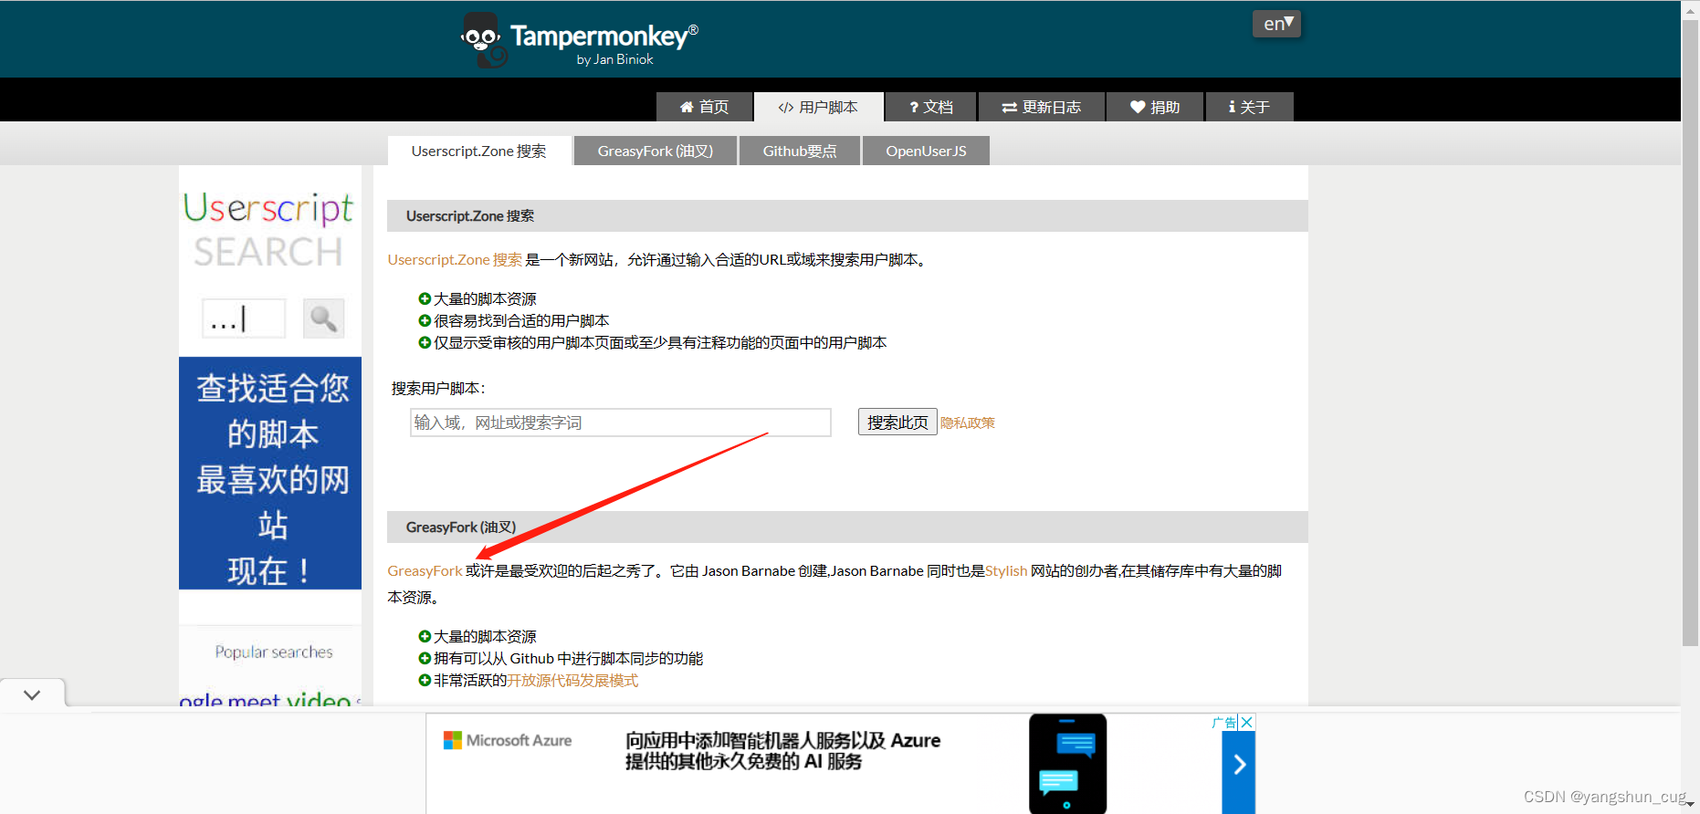
Task: Click the 广告 ad info label
Action: pyautogui.click(x=1224, y=723)
